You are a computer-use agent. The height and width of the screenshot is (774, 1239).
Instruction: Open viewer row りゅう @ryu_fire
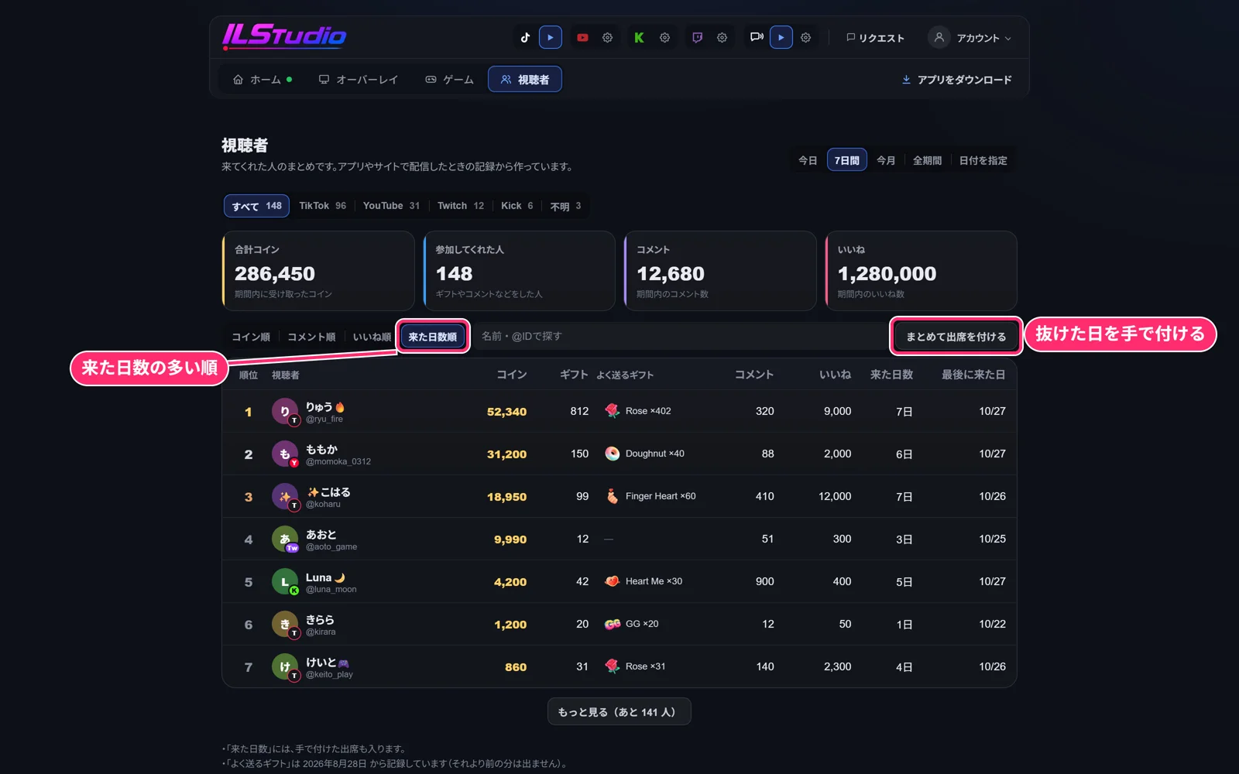[x=619, y=411]
